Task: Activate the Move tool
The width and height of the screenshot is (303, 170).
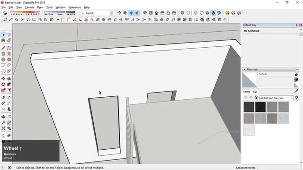Action: pyautogui.click(x=3, y=79)
